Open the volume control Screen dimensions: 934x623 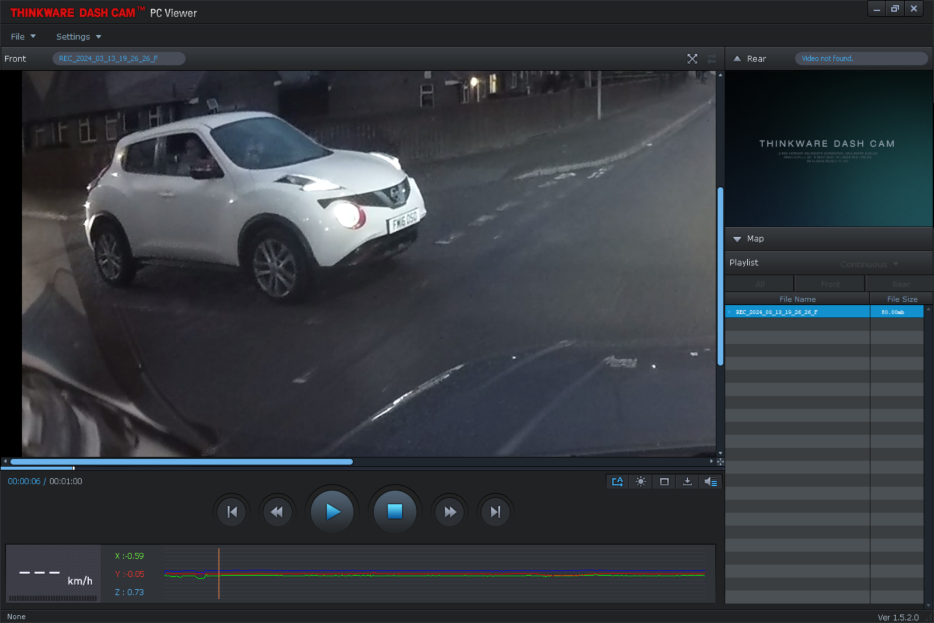(x=710, y=482)
